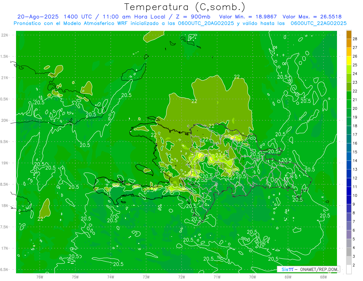Screen dimensions: 363x281
Task: Click the '19N' latitude axis label
Action: (5, 163)
